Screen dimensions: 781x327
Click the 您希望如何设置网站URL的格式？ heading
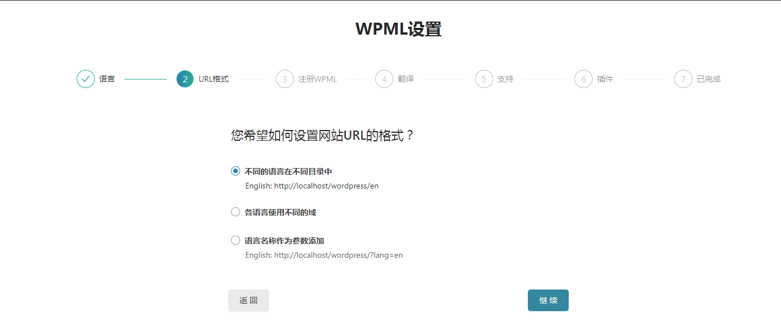322,136
